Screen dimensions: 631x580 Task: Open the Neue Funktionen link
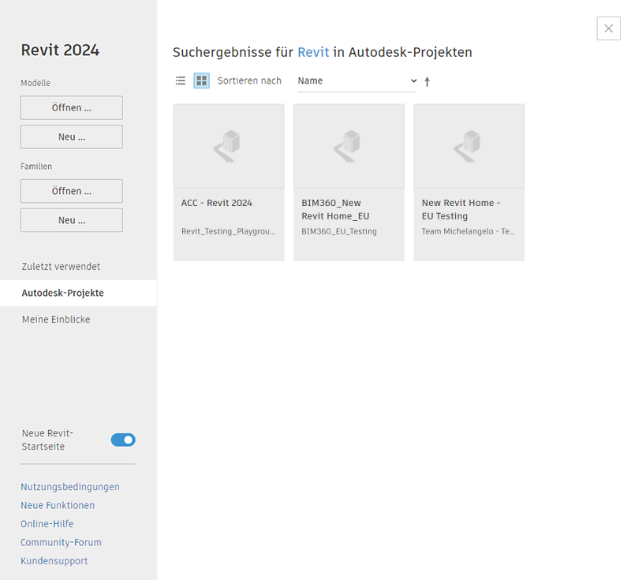(x=58, y=506)
